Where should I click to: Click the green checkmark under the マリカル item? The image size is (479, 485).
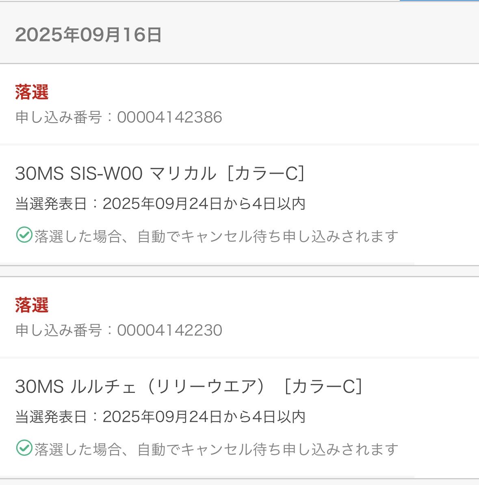click(24, 235)
